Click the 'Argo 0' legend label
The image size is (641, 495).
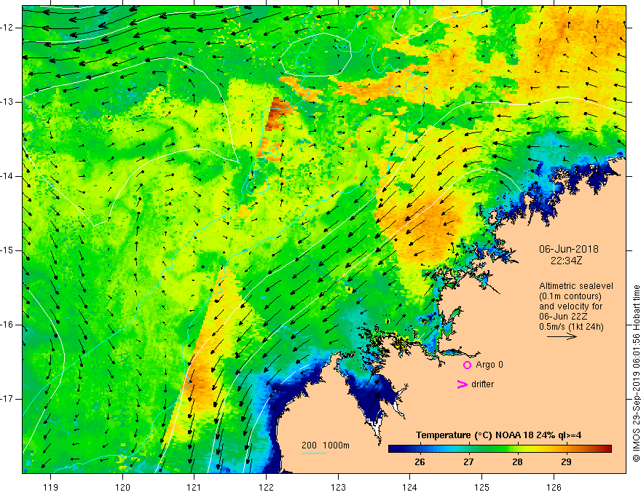coord(489,365)
